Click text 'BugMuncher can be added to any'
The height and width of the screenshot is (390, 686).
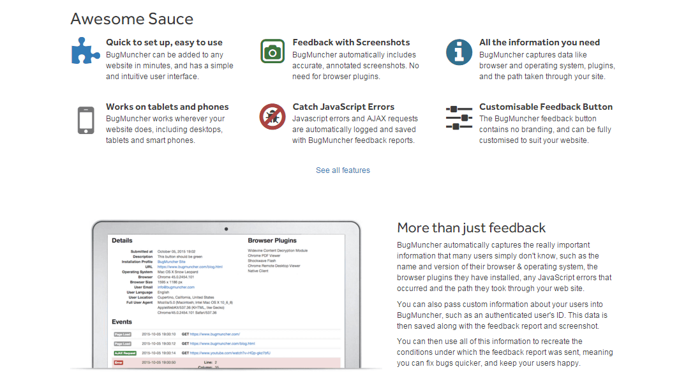click(165, 55)
